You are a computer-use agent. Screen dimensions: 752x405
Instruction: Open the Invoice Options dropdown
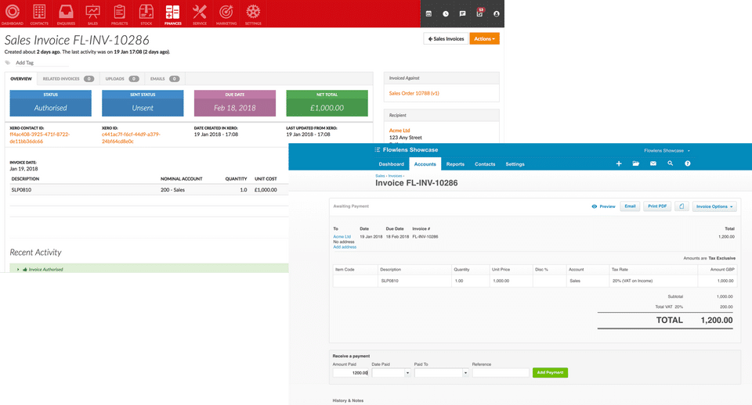[714, 206]
